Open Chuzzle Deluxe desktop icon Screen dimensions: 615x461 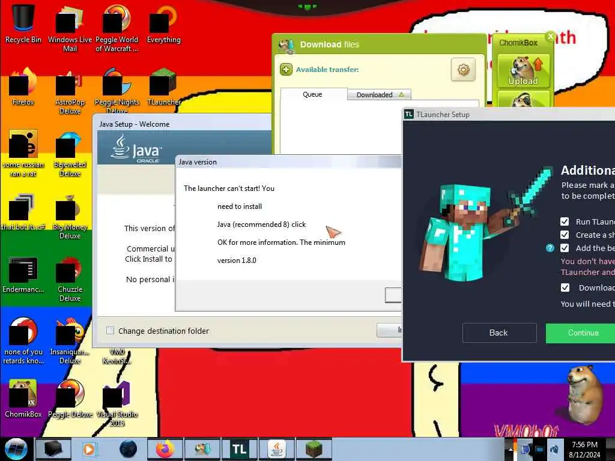pos(70,279)
